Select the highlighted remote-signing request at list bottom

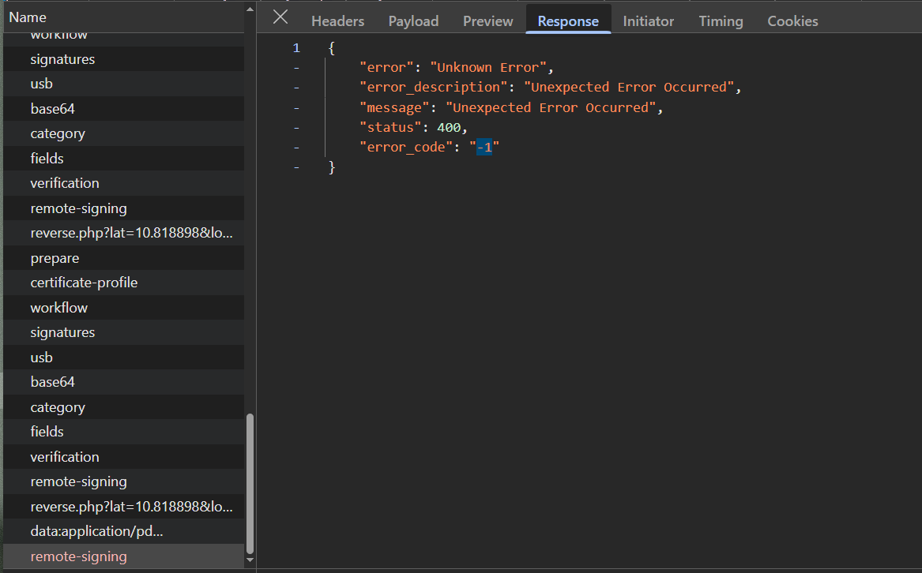123,556
